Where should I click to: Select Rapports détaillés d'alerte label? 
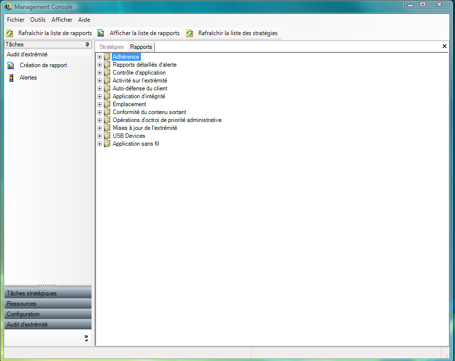point(144,65)
